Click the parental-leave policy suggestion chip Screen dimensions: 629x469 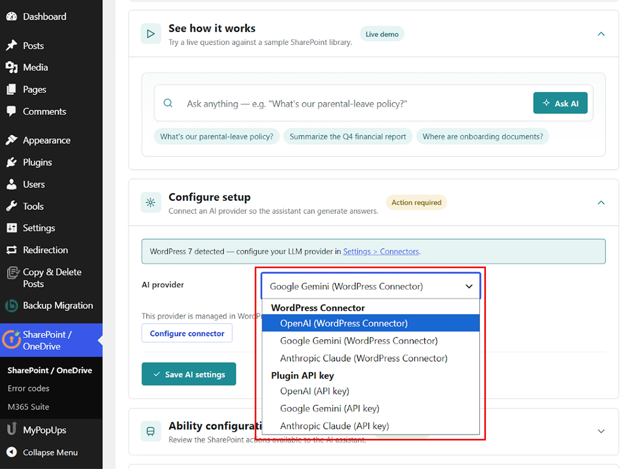coord(216,136)
